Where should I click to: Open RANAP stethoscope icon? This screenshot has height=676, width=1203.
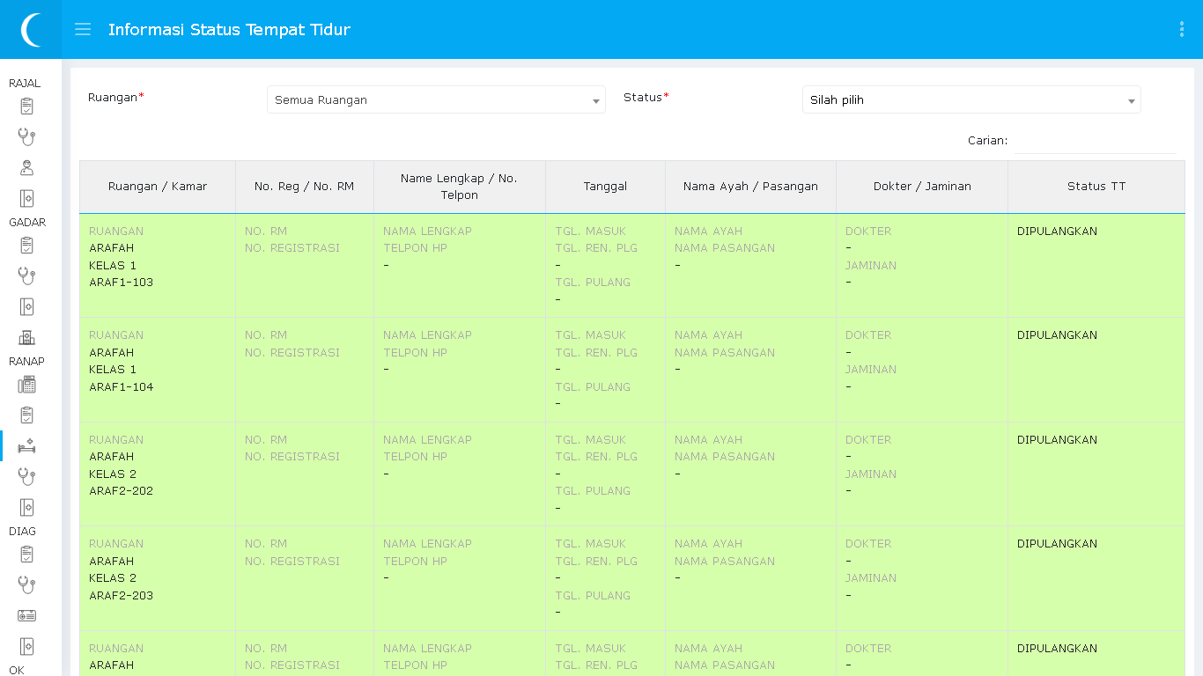click(x=26, y=476)
